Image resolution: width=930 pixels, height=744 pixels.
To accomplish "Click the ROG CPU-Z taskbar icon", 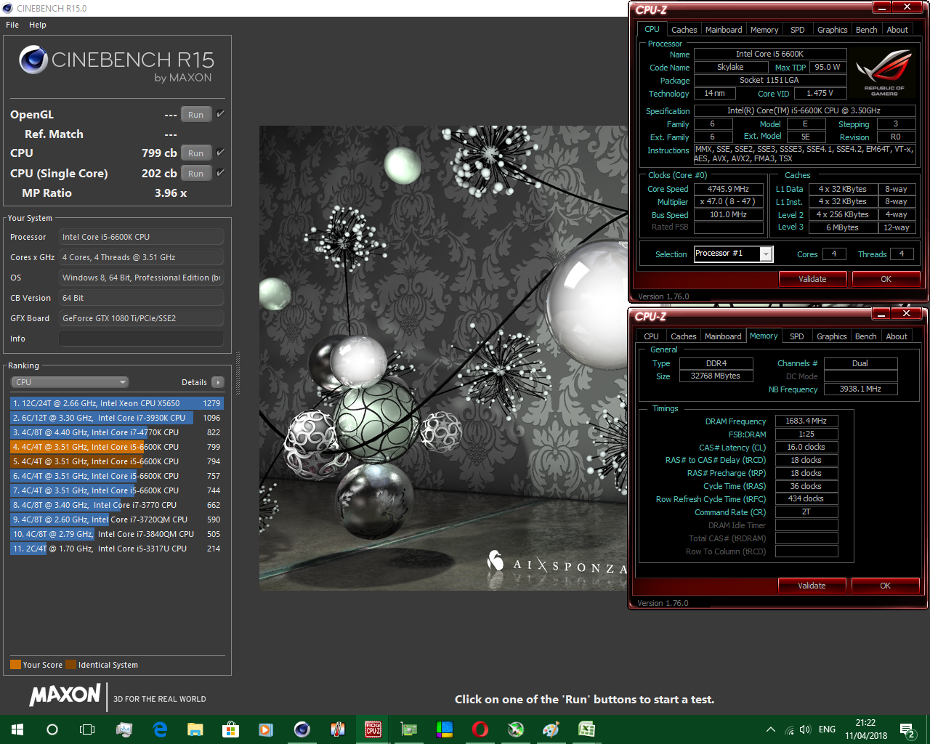I will (373, 729).
